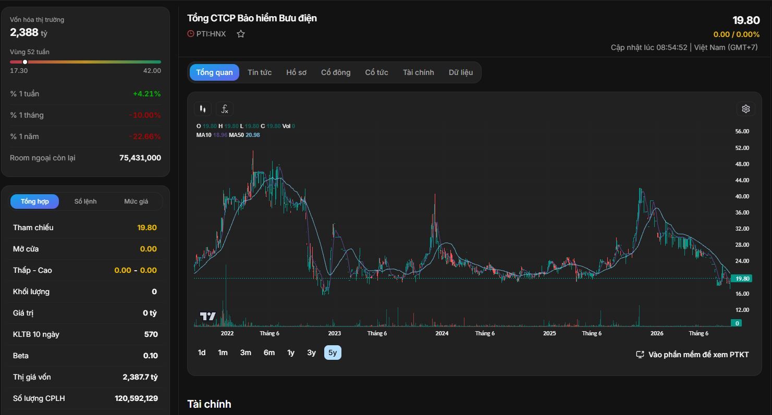772x415 pixels.
Task: Click the 52-week low value 17.30
Action: (19, 71)
